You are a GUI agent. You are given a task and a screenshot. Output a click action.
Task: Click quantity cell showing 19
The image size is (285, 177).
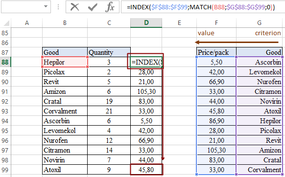(109, 101)
